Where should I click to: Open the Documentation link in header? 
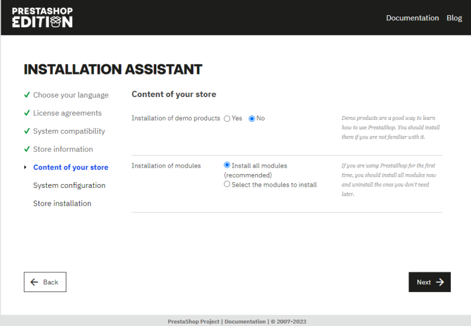412,18
